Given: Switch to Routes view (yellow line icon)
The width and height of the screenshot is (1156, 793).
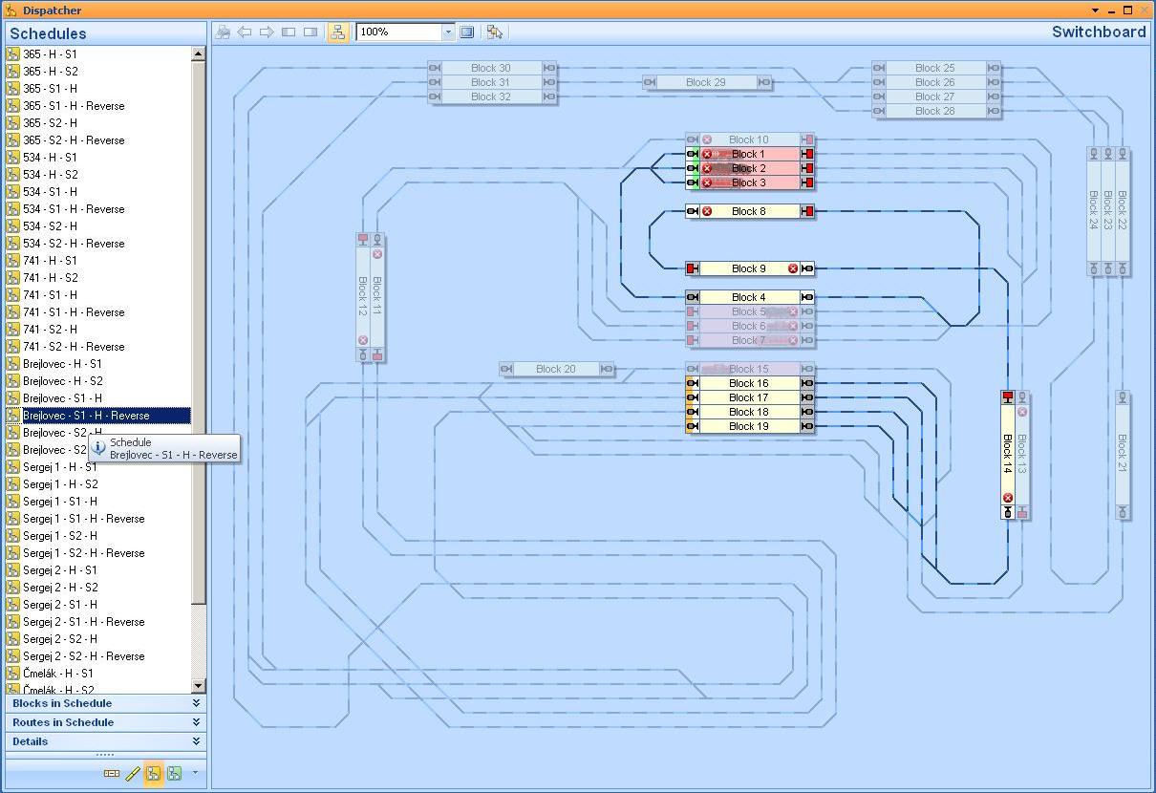Looking at the screenshot, I should (133, 774).
